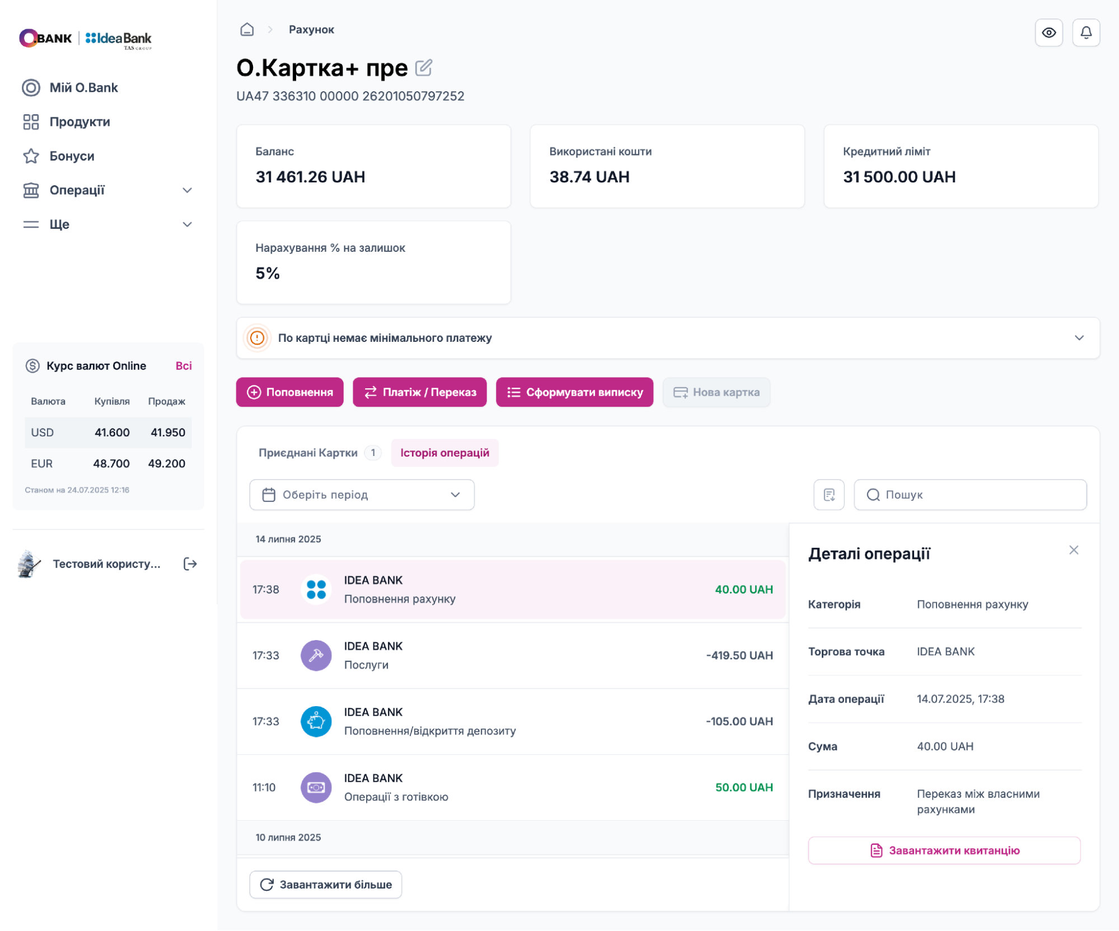
Task: Click the Бонуси star icon in sidebar
Action: click(31, 156)
